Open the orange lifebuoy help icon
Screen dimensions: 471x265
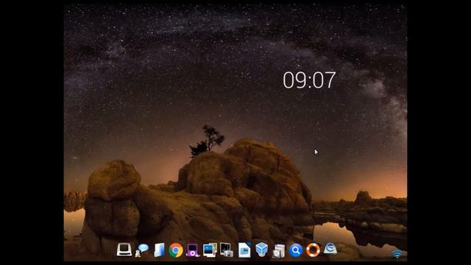313,250
